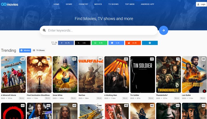Open the red circle poster in second row
This screenshot has width=207, height=119.
click(x=13, y=111)
